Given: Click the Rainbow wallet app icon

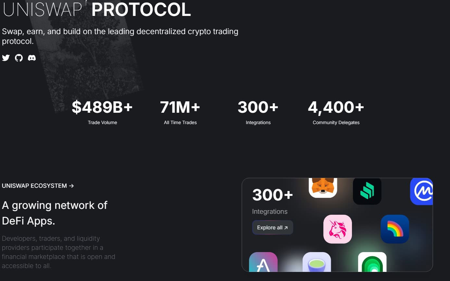Looking at the screenshot, I should click(394, 229).
